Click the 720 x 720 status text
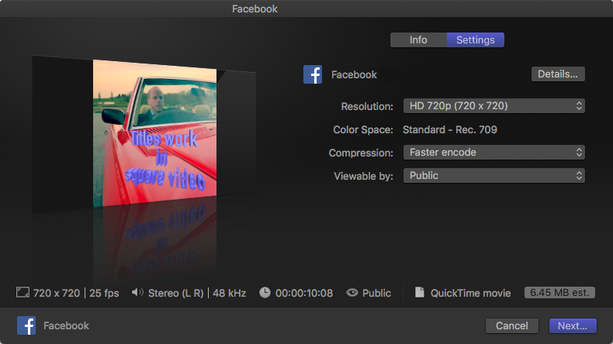The height and width of the screenshot is (344, 613). pos(57,293)
